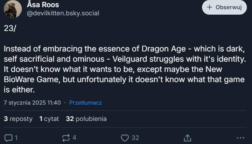
Task: Open the @devilkitten.bsky.social handle link
Action: [x=63, y=13]
